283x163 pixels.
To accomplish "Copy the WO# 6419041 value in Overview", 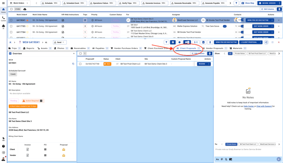I will coord(73,64).
